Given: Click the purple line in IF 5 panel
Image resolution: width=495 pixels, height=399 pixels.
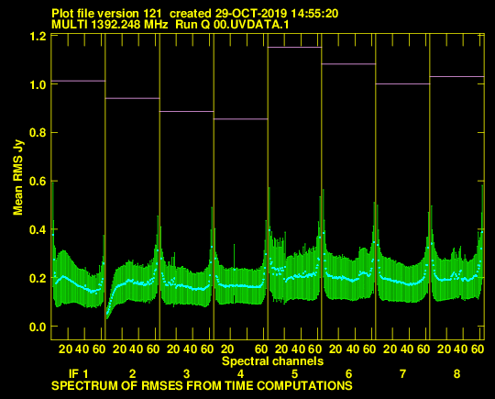Looking at the screenshot, I should click(x=294, y=47).
